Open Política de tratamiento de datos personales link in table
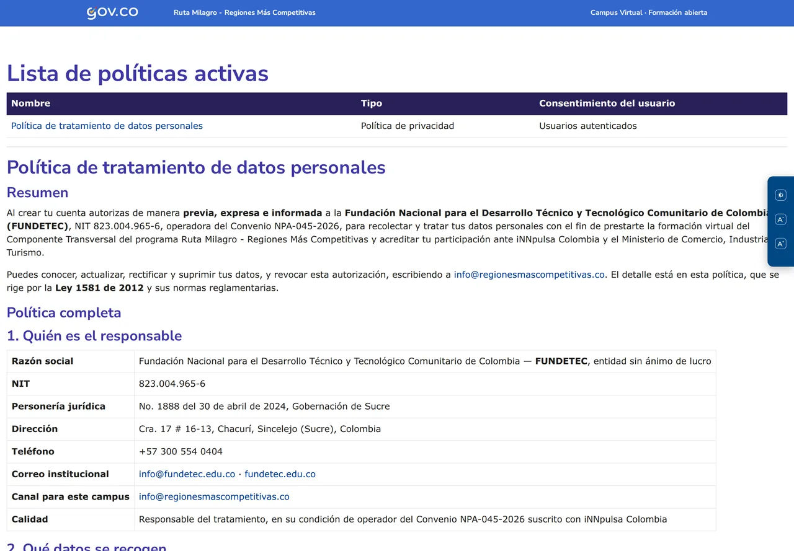794x551 pixels. pyautogui.click(x=107, y=126)
